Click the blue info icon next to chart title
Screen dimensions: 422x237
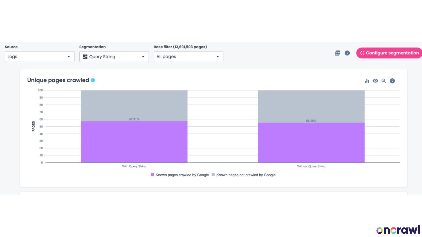click(93, 80)
